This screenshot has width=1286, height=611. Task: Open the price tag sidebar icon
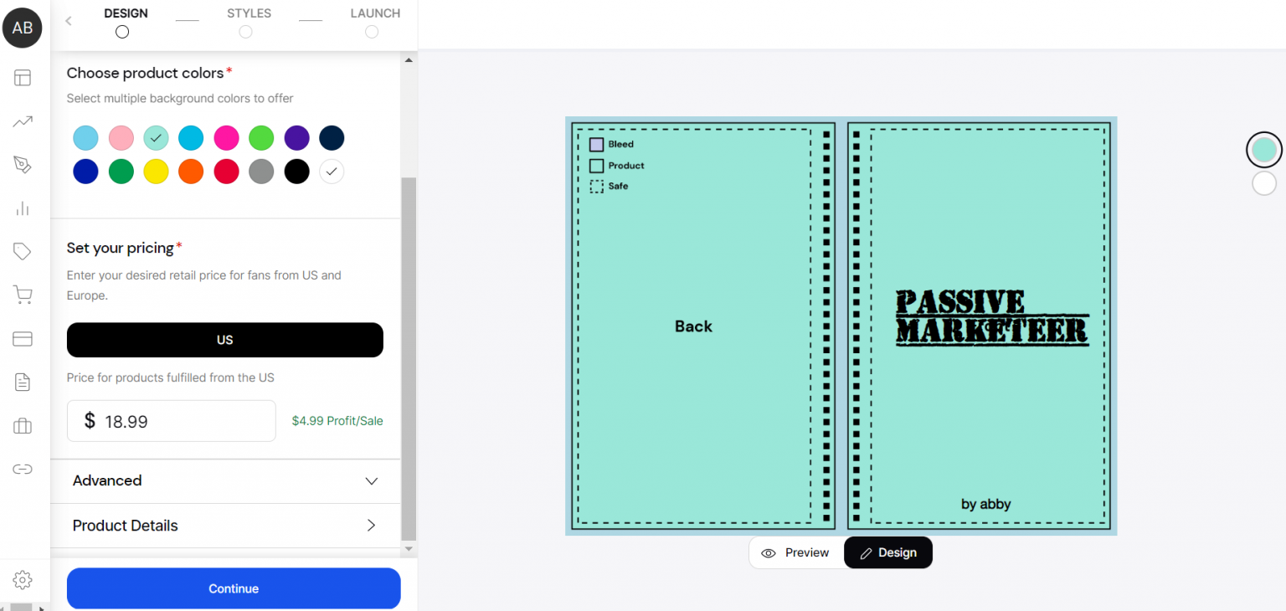[x=23, y=251]
